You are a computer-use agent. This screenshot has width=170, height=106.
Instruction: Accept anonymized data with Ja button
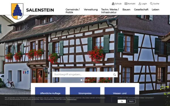pos(122,101)
